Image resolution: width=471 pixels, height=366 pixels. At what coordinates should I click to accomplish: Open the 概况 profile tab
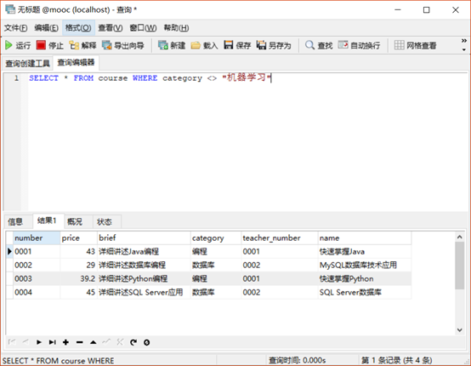click(x=75, y=222)
